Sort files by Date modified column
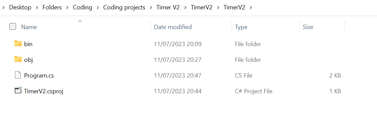The image size is (377, 121). tap(173, 27)
